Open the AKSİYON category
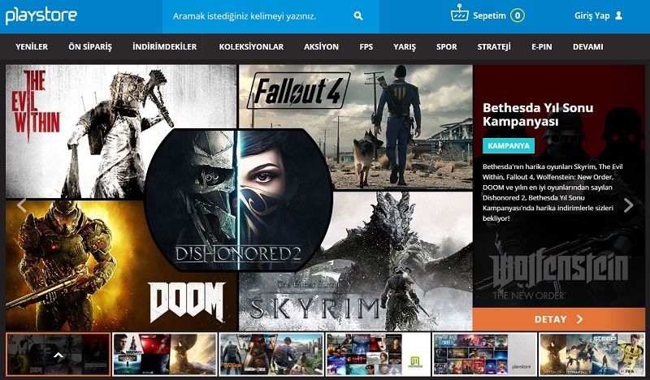 pos(321,47)
